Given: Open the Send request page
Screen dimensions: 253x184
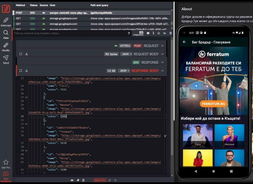Looking at the screenshot, I should pos(6,59).
